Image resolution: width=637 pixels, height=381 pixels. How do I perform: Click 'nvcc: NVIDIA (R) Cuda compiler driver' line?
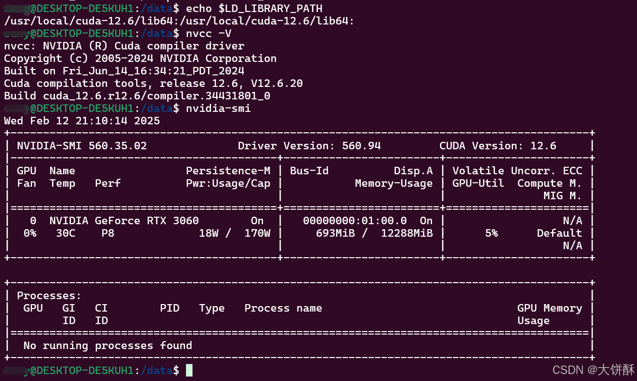click(x=124, y=46)
